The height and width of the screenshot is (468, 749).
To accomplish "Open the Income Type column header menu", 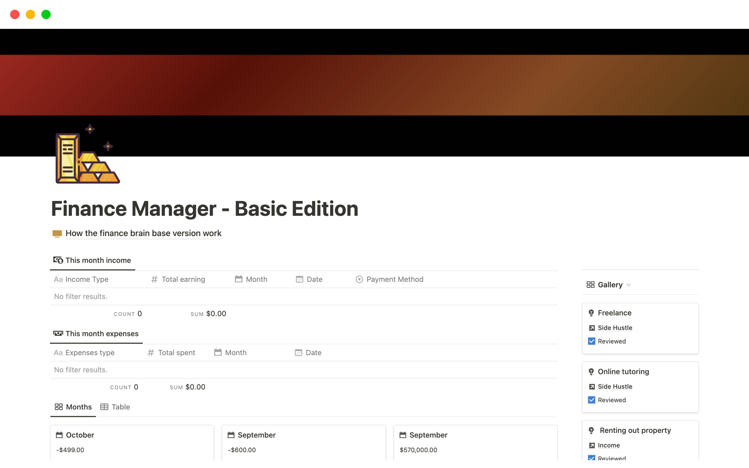I will click(x=87, y=279).
